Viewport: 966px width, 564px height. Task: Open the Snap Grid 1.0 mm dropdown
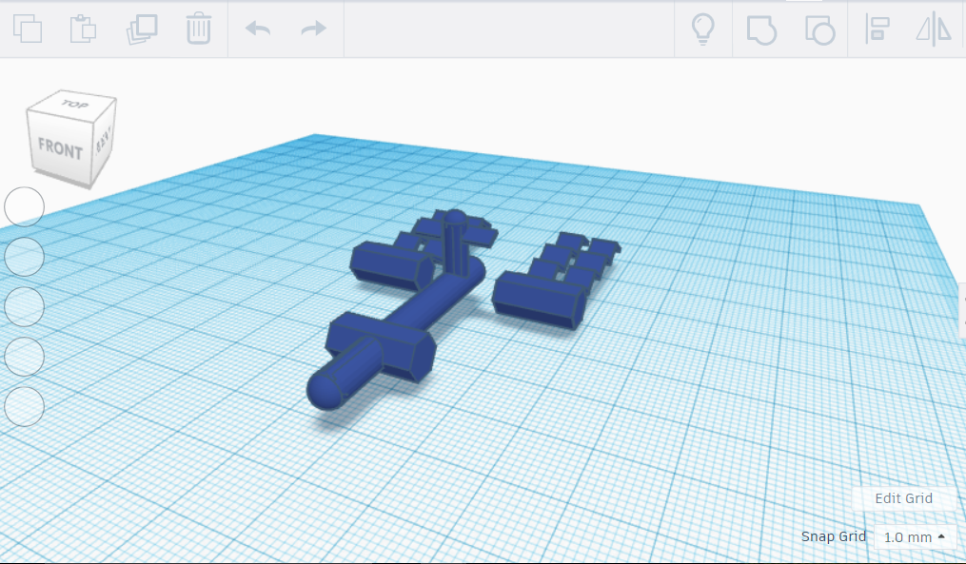[x=915, y=537]
